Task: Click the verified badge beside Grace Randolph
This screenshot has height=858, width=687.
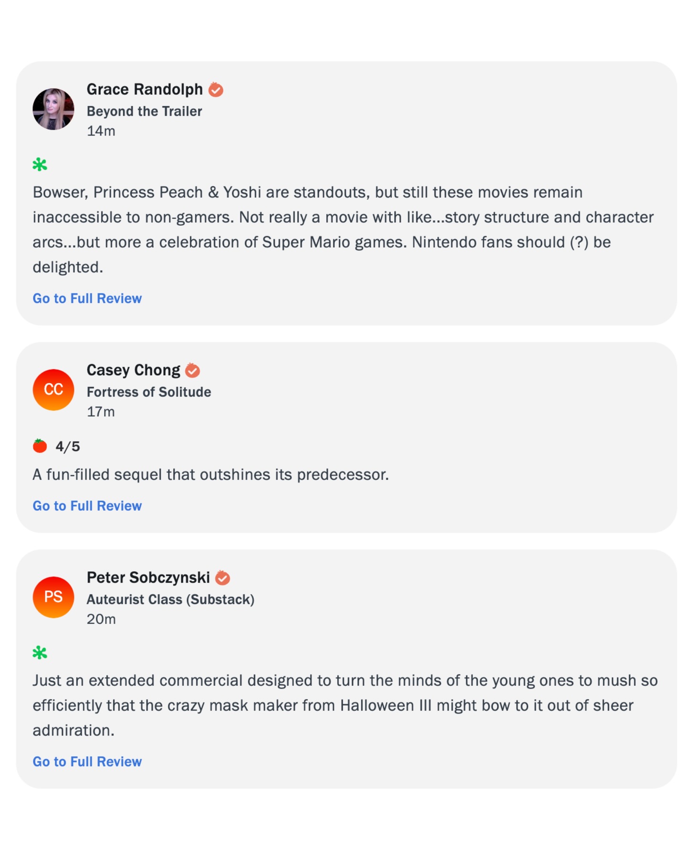Action: tap(216, 90)
